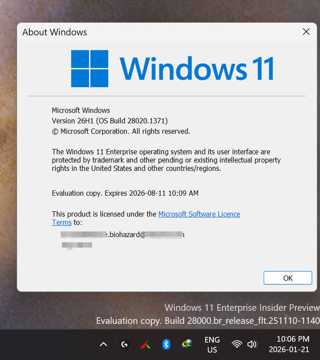The height and width of the screenshot is (360, 320).
Task: Click the About Windows title text
Action: 55,32
